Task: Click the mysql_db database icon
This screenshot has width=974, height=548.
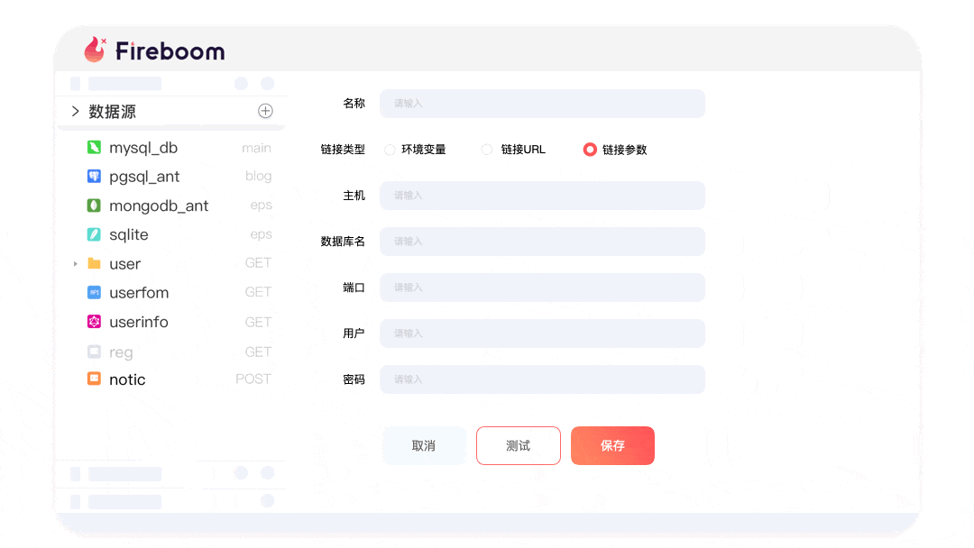Action: pyautogui.click(x=94, y=147)
